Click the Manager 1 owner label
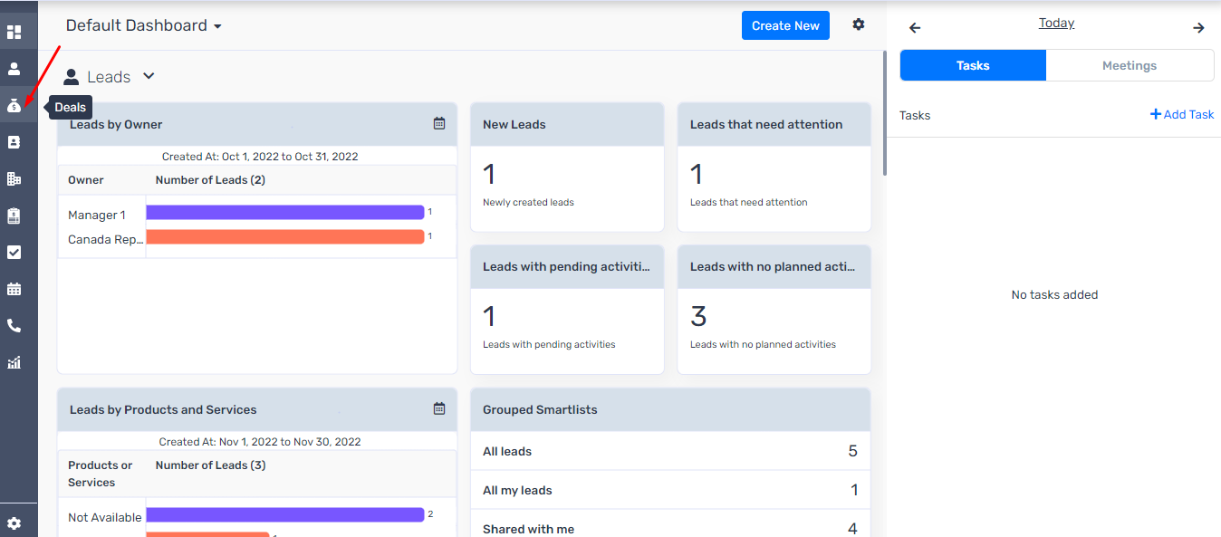1221x537 pixels. click(97, 215)
